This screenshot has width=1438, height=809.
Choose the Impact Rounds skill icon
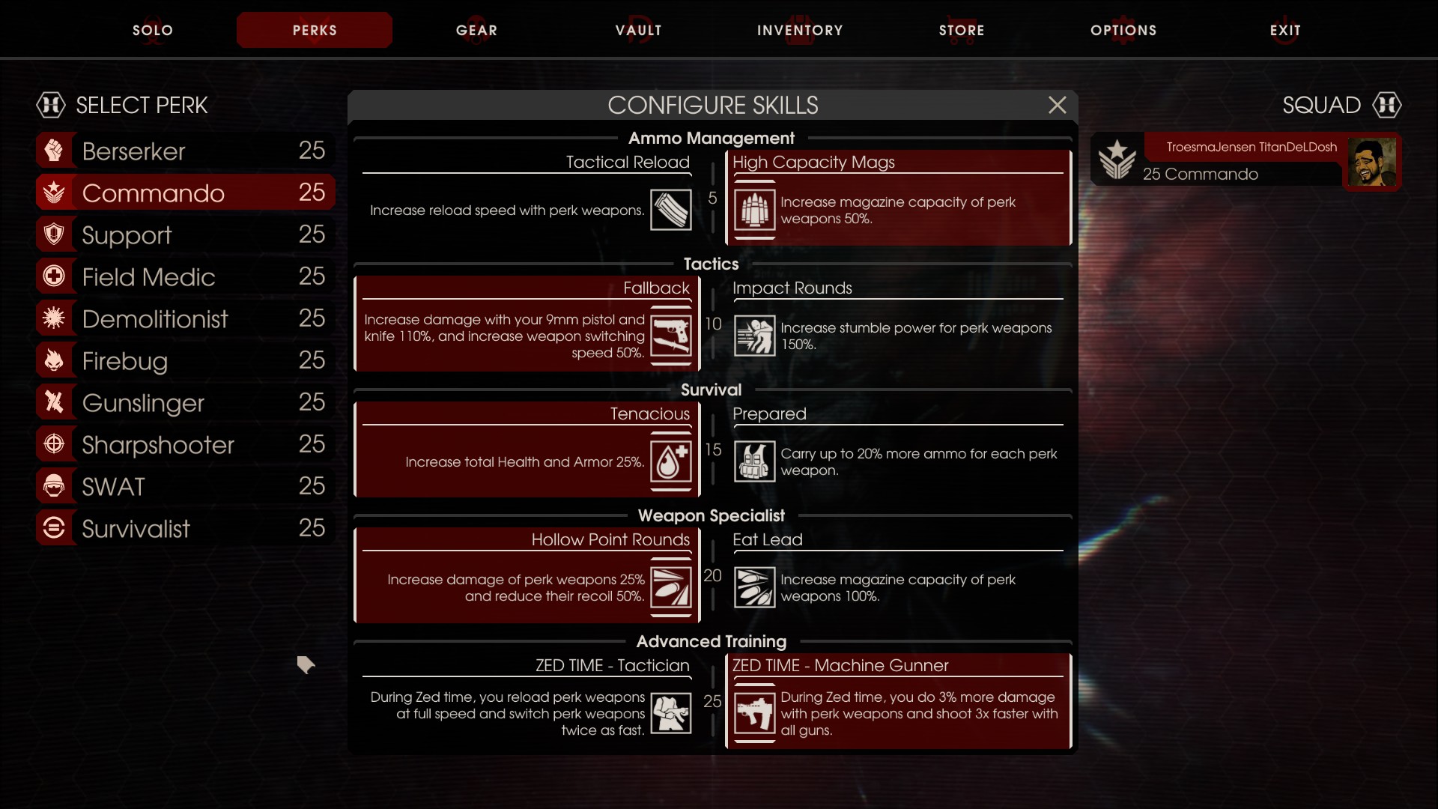(754, 336)
